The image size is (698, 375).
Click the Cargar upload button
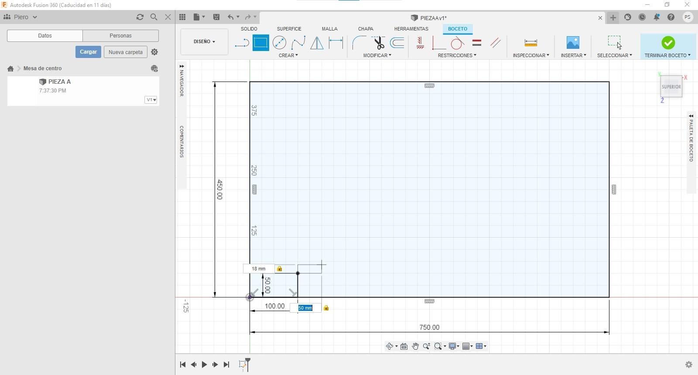88,52
